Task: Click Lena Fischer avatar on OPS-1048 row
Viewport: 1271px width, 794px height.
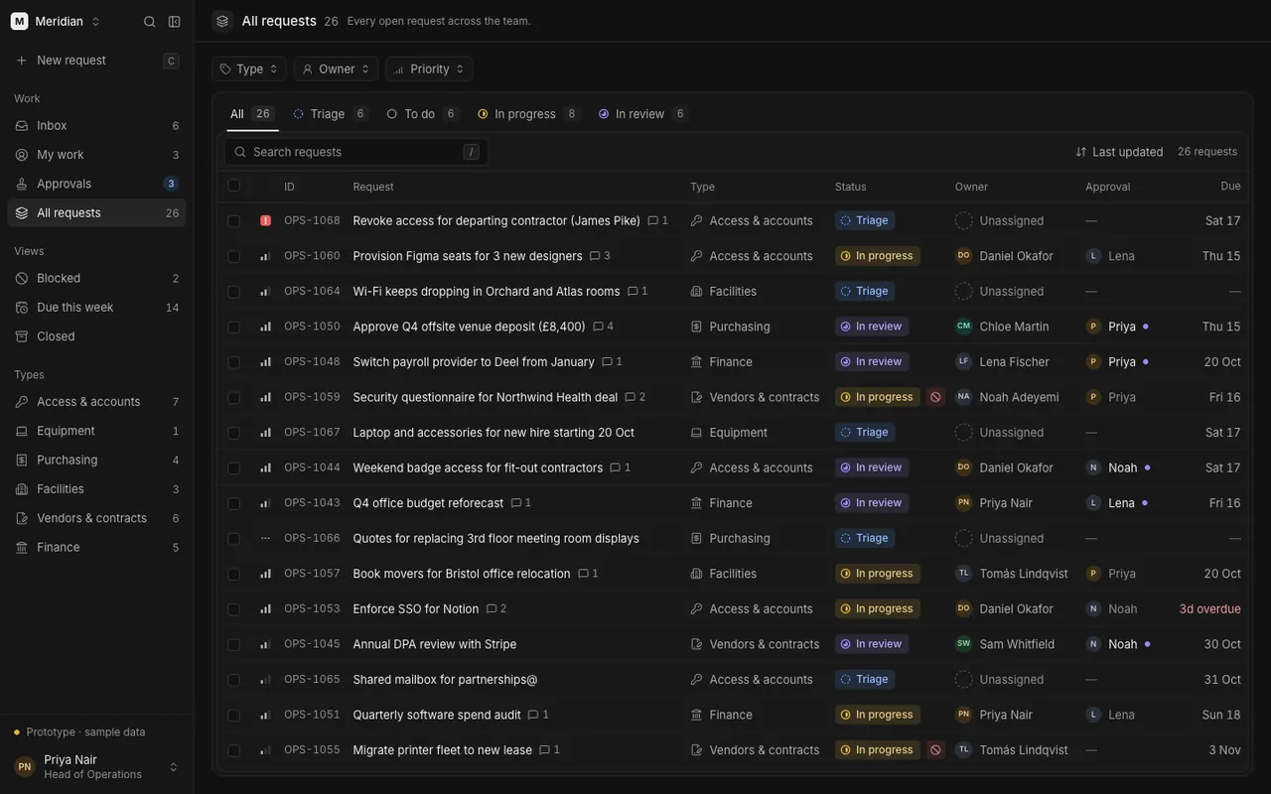Action: (x=963, y=362)
